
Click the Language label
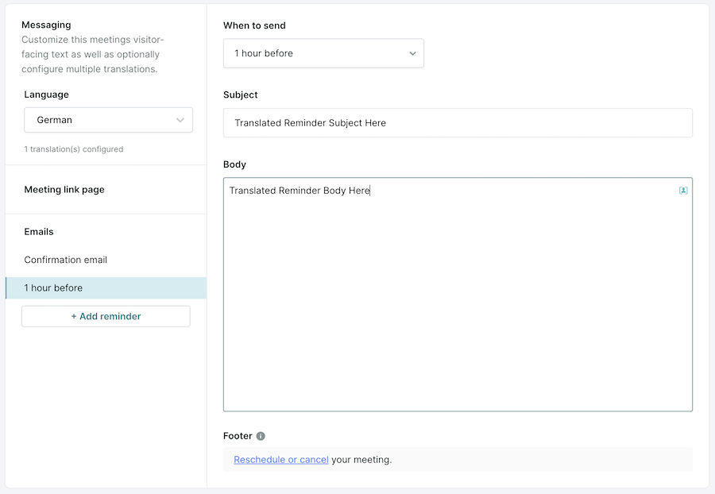click(x=47, y=95)
